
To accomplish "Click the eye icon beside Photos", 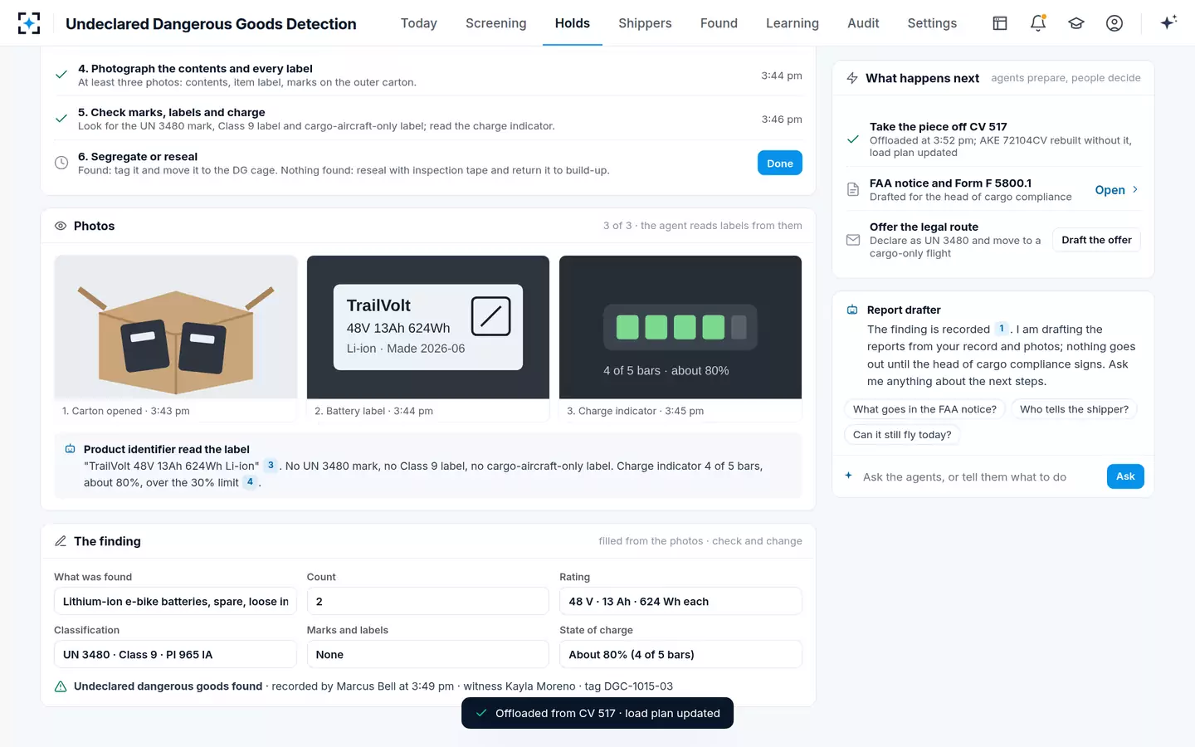I will 61,226.
